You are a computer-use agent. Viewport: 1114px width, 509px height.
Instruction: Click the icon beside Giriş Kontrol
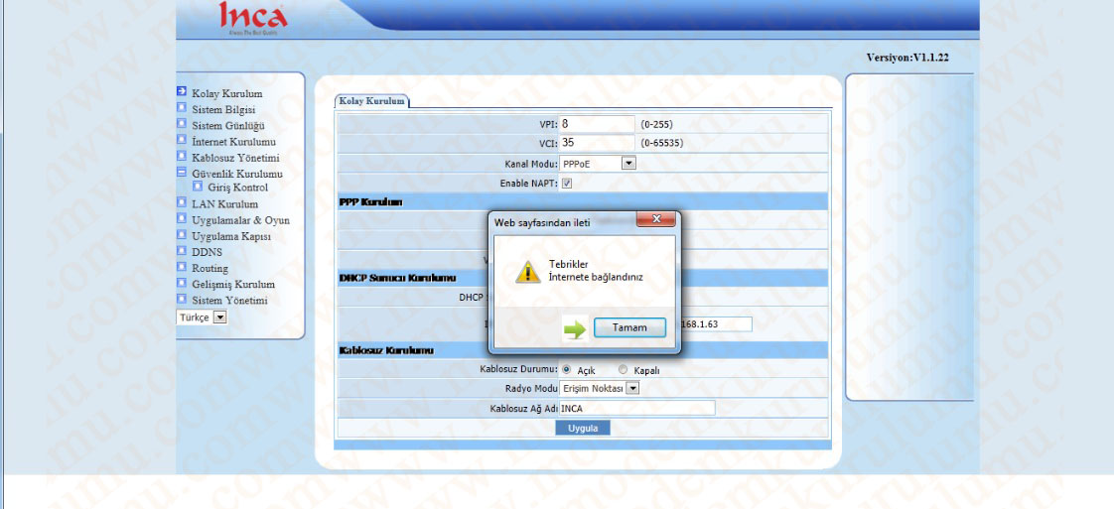tap(199, 186)
